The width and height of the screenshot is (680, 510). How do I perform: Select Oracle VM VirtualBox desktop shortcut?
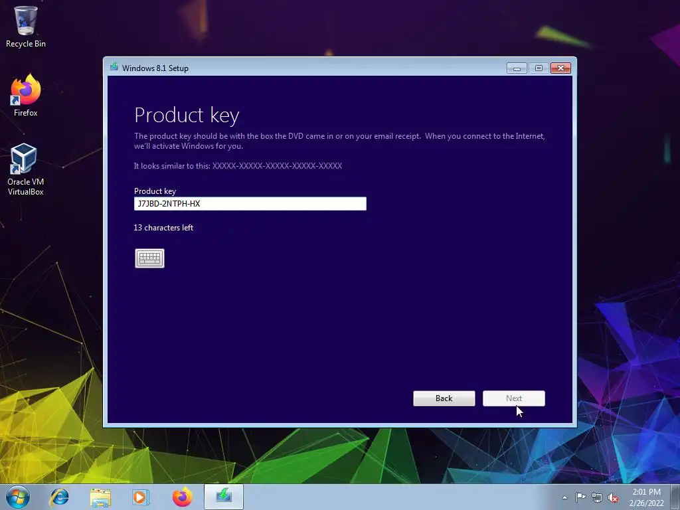(26, 169)
